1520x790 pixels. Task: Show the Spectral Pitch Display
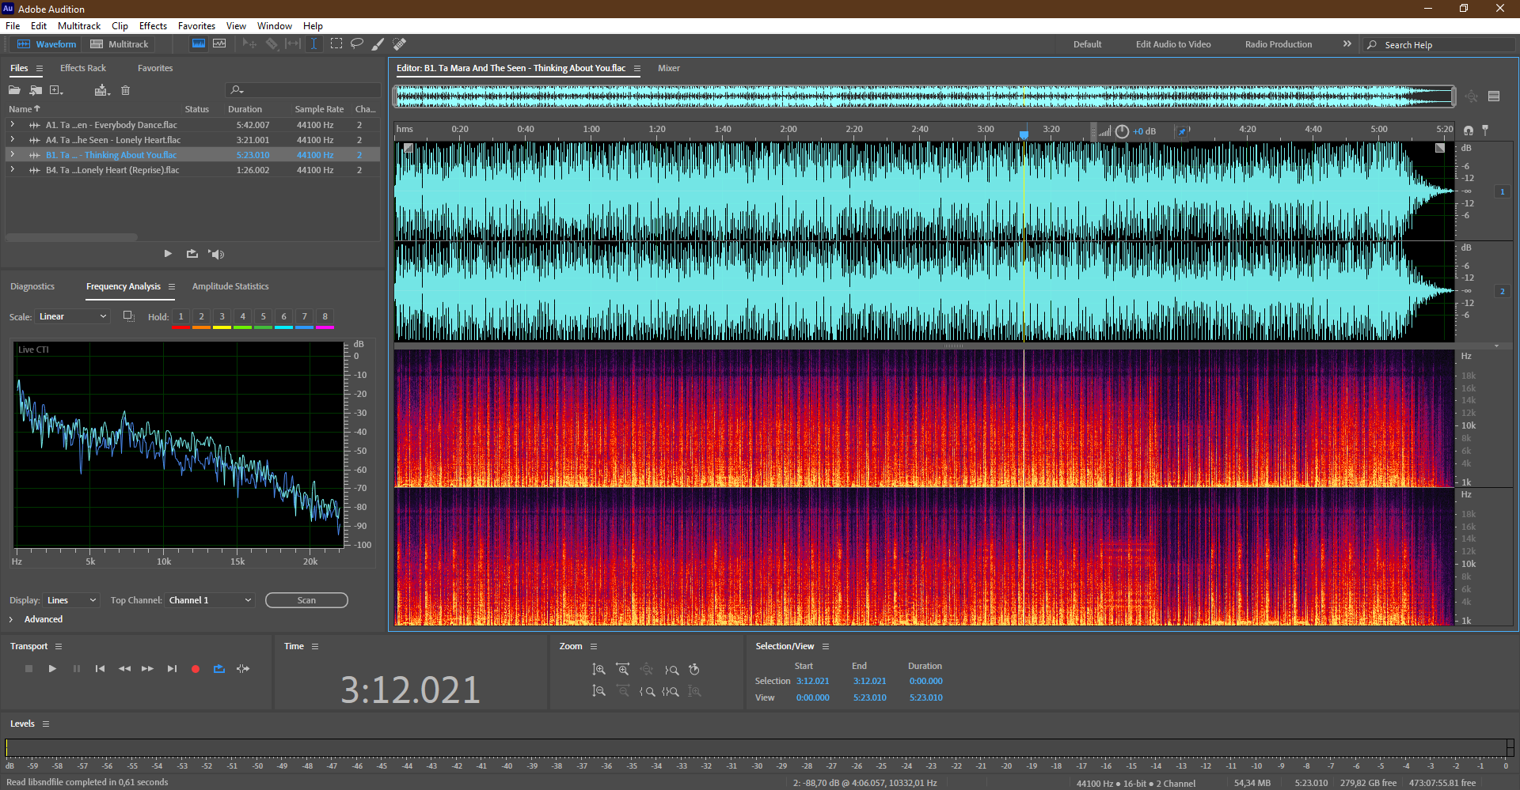point(219,44)
